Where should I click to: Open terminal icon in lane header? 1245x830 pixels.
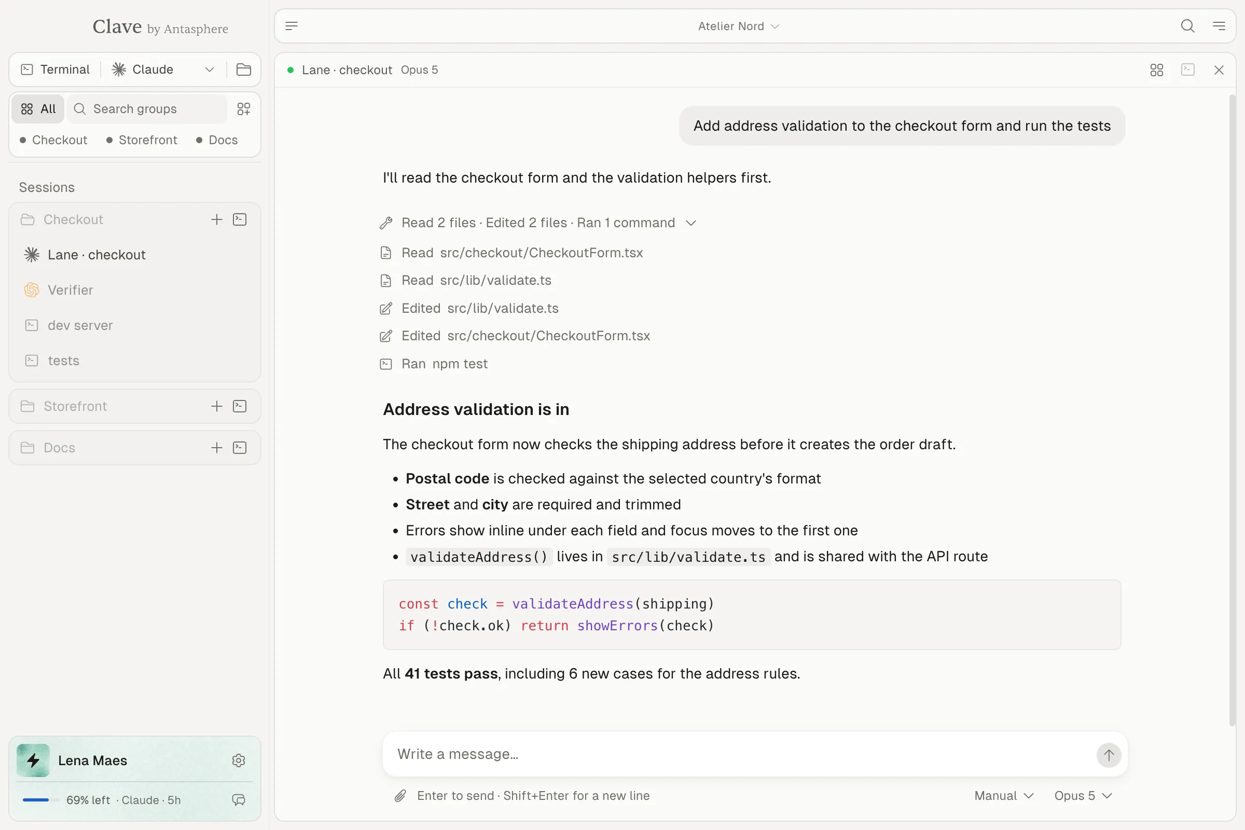click(x=1188, y=70)
